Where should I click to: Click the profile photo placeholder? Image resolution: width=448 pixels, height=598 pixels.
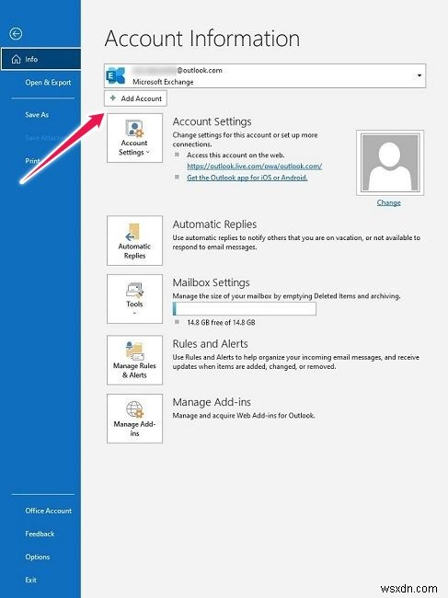tap(390, 163)
